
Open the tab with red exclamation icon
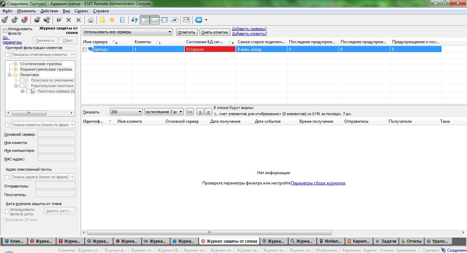pyautogui.click(x=42, y=241)
